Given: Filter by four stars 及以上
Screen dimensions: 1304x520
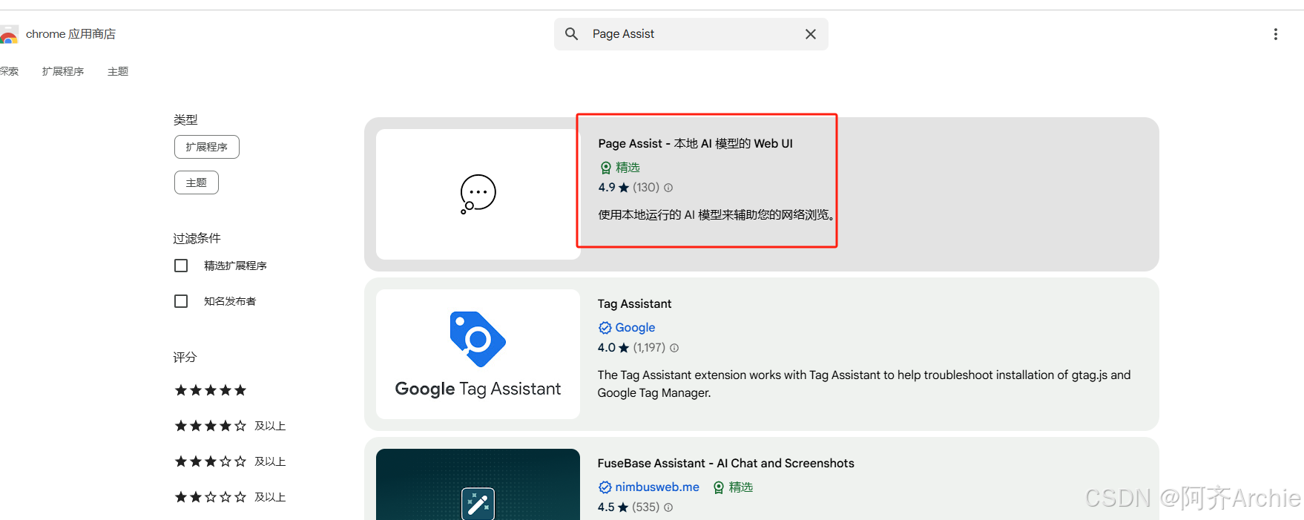Looking at the screenshot, I should point(230,426).
